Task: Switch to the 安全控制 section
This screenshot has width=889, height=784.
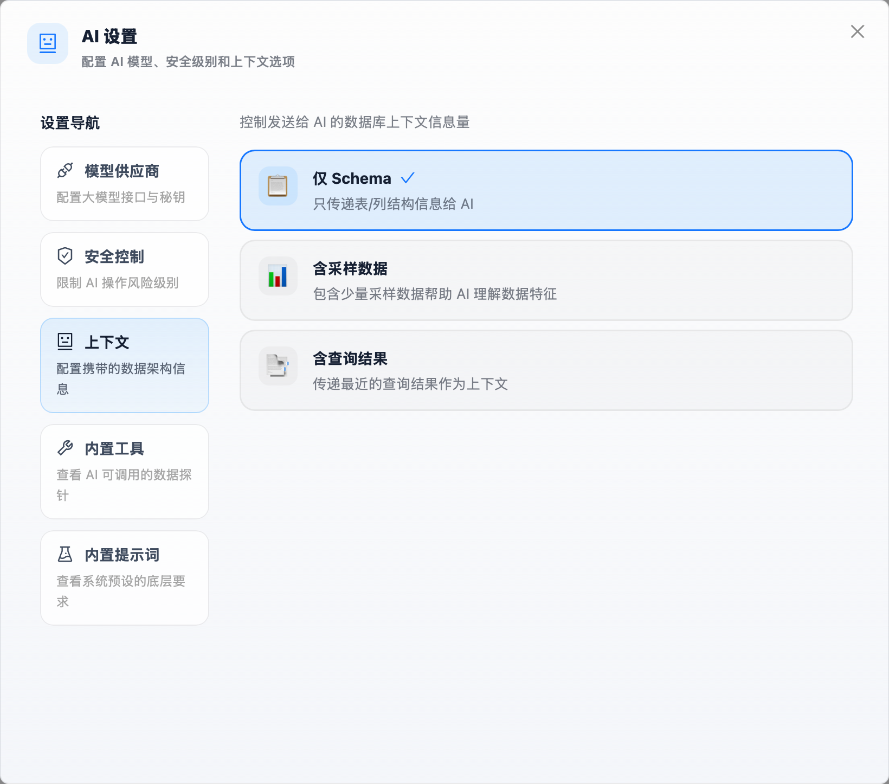Action: [125, 269]
